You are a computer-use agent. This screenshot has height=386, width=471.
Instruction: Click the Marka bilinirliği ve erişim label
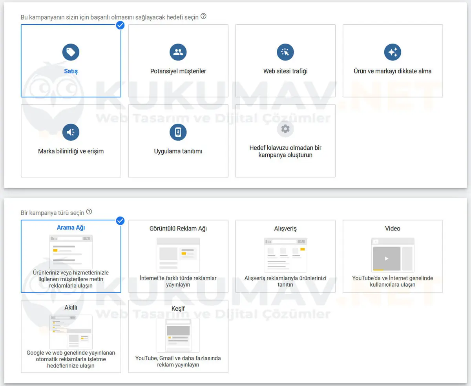71,151
